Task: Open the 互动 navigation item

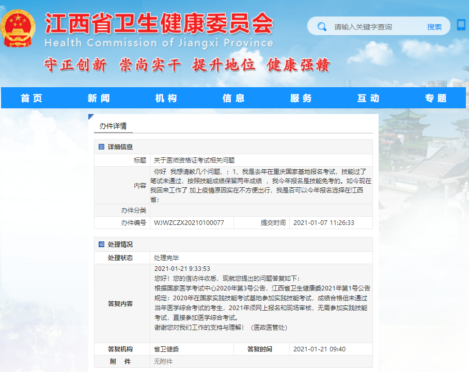Action: [x=368, y=98]
